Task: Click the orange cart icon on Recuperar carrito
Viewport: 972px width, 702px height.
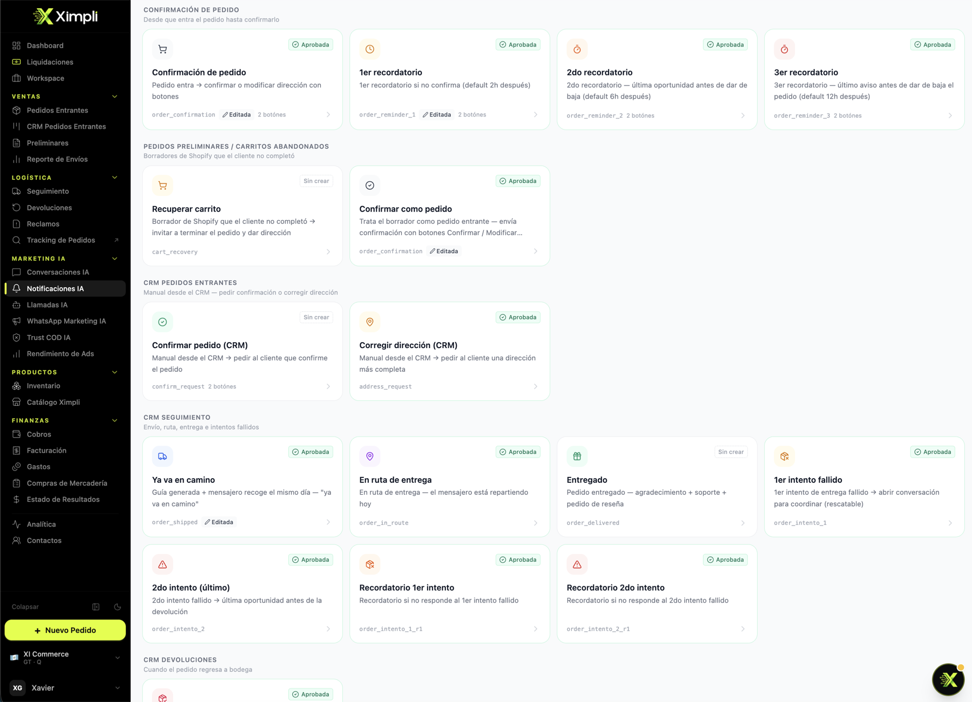Action: coord(163,186)
